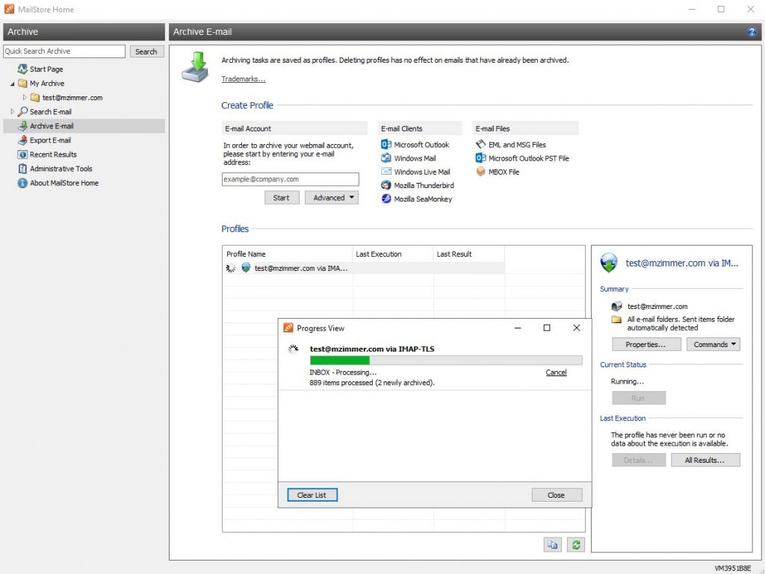Click the copy profiles icon below list

click(552, 545)
